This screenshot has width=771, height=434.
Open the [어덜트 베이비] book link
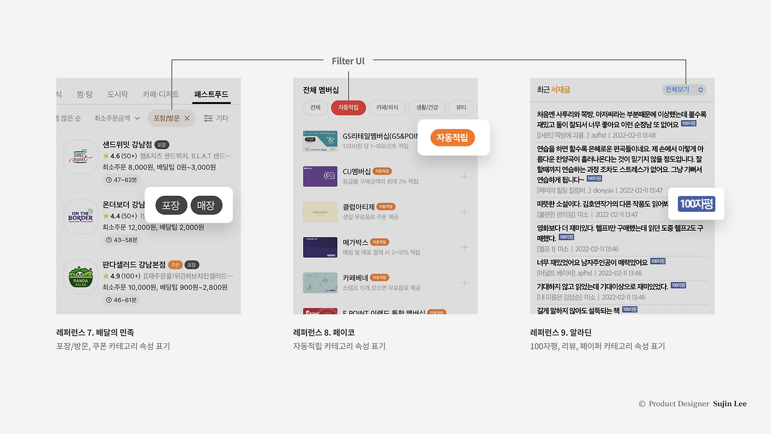[556, 273]
